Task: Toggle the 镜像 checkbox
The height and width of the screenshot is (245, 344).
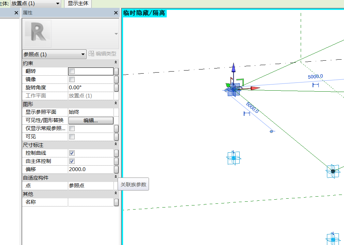Action: 72,79
